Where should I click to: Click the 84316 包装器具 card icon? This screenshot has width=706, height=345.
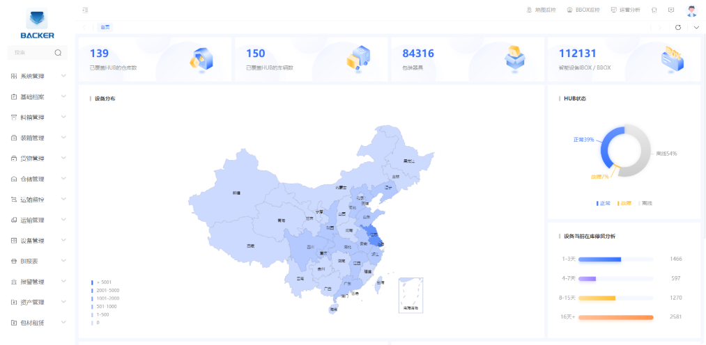click(514, 58)
